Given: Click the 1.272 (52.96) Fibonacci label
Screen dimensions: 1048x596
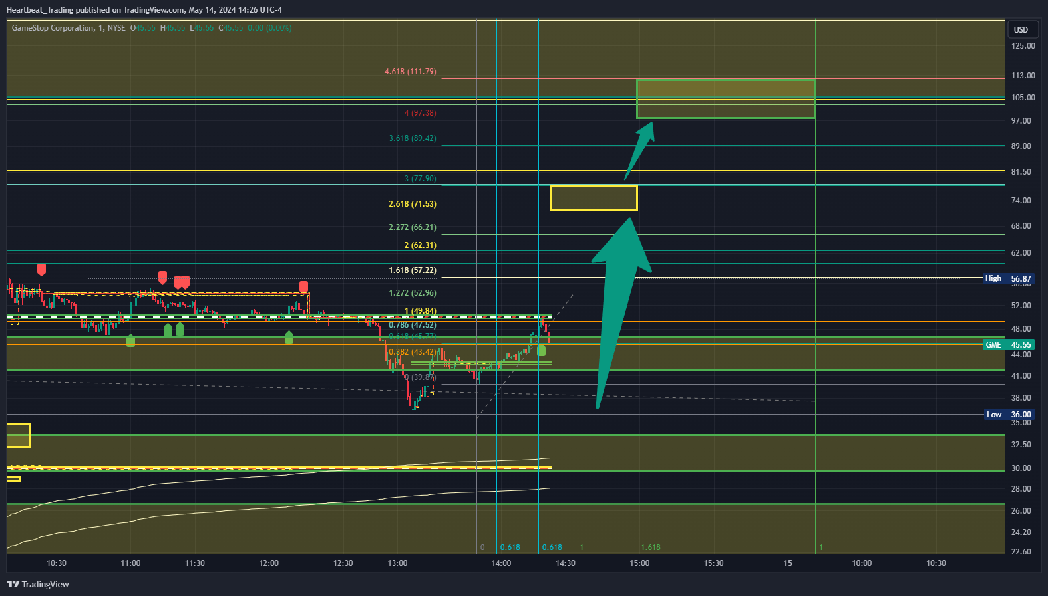Looking at the screenshot, I should (413, 293).
